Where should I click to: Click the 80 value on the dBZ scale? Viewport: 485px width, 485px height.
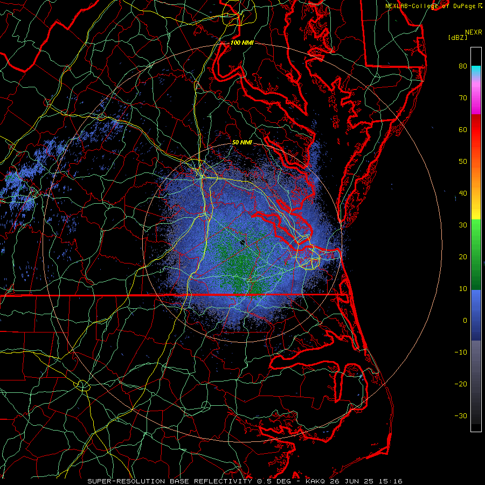coord(463,66)
